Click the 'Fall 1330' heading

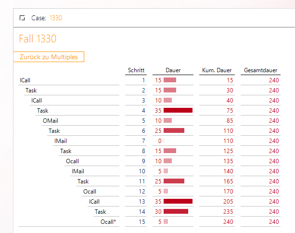(x=38, y=39)
